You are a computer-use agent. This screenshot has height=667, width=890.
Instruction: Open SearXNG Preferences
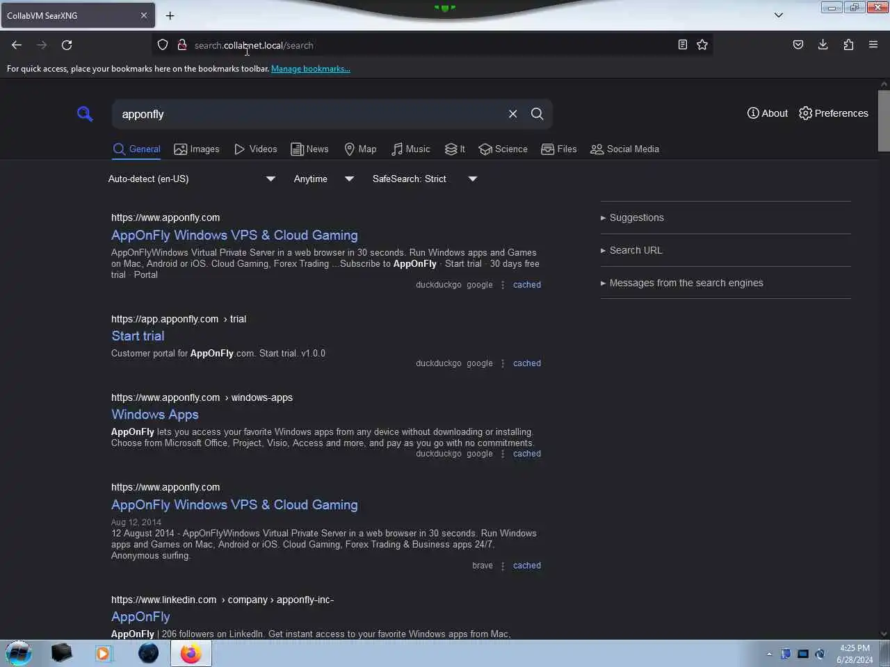point(834,113)
